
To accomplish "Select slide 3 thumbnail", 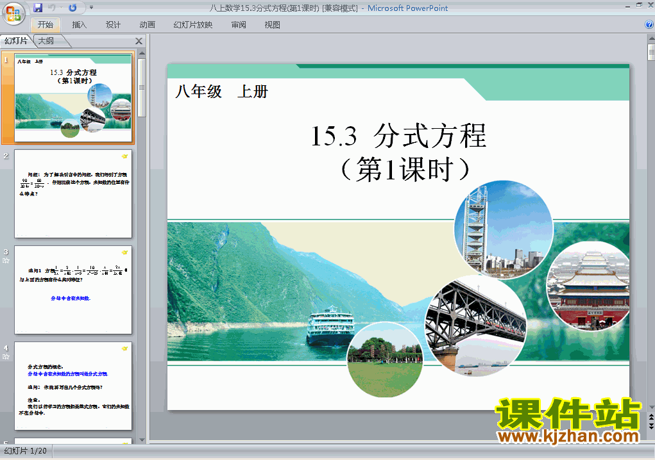I will (x=73, y=290).
